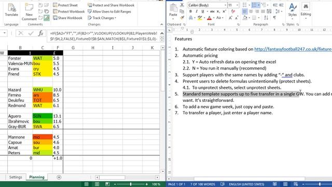
Task: Apply the red font color
Action: [x=209, y=18]
